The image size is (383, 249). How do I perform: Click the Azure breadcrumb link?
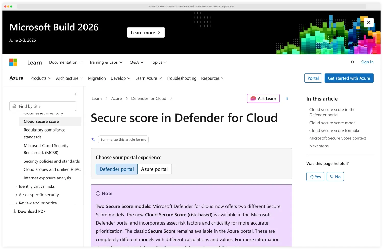pos(116,99)
